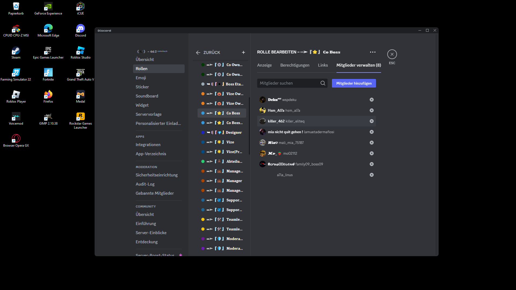Image resolution: width=516 pixels, height=290 pixels.
Task: Remove a7la_linus from the role
Action: 371,175
